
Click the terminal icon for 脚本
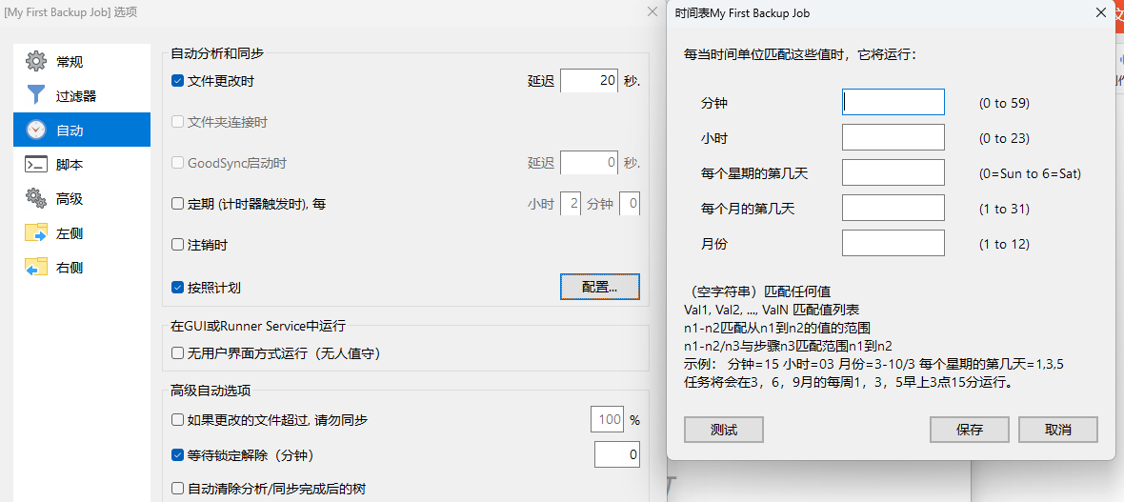pos(36,164)
